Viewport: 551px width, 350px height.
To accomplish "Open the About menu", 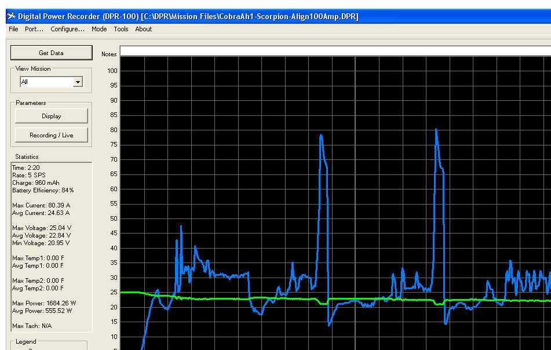I will (x=143, y=29).
